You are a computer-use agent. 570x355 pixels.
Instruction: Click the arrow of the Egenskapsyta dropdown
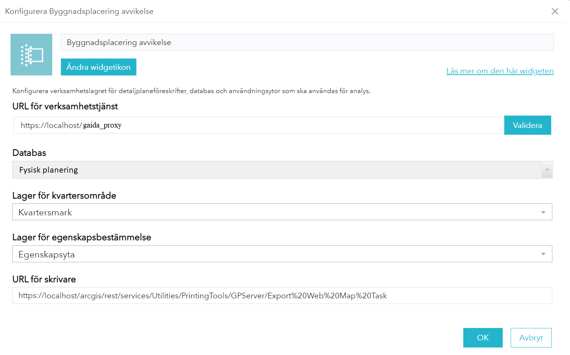[x=543, y=254]
